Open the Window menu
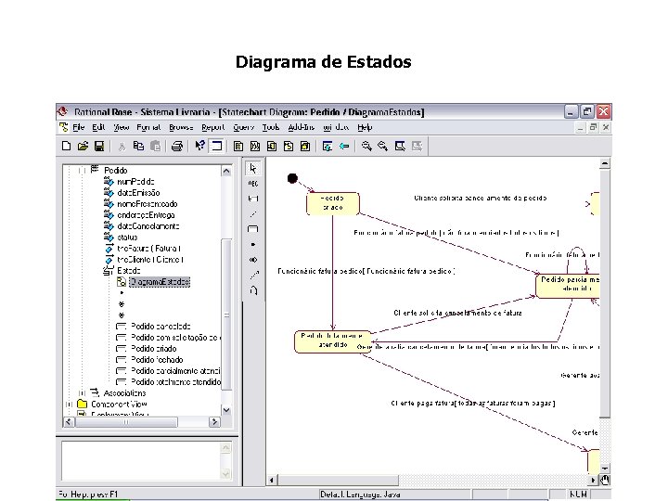Screen dimensions: 668x501 (336, 127)
